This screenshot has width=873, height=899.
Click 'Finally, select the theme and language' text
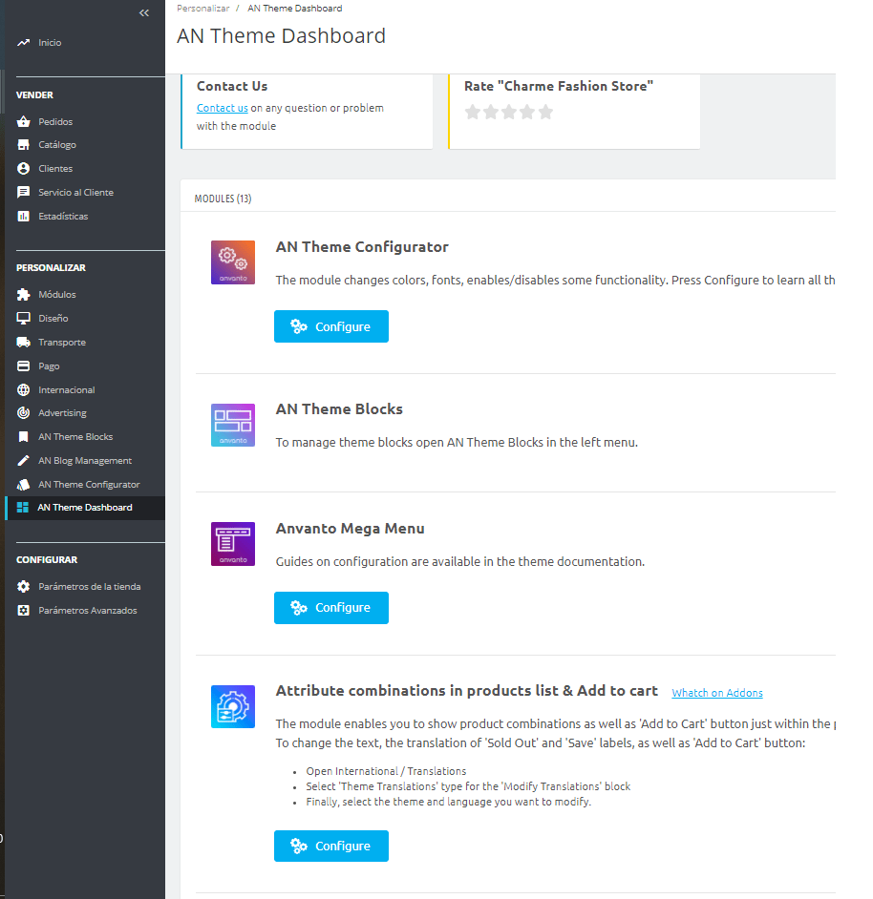coord(448,802)
